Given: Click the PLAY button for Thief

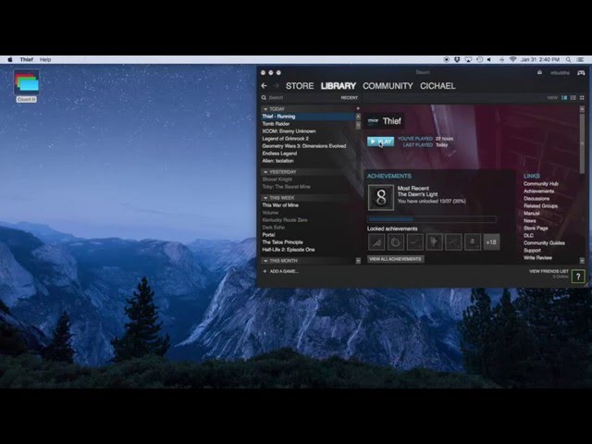Looking at the screenshot, I should 380,142.
